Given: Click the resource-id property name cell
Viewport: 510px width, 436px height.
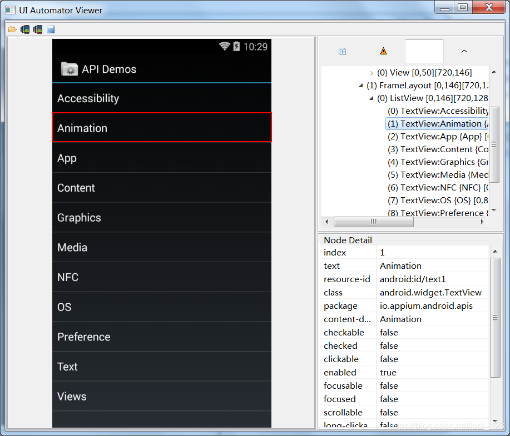Looking at the screenshot, I should [348, 279].
